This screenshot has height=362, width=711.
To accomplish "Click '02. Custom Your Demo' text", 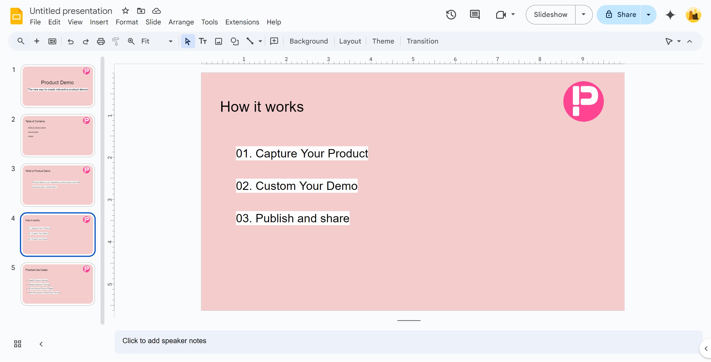I will tap(297, 186).
